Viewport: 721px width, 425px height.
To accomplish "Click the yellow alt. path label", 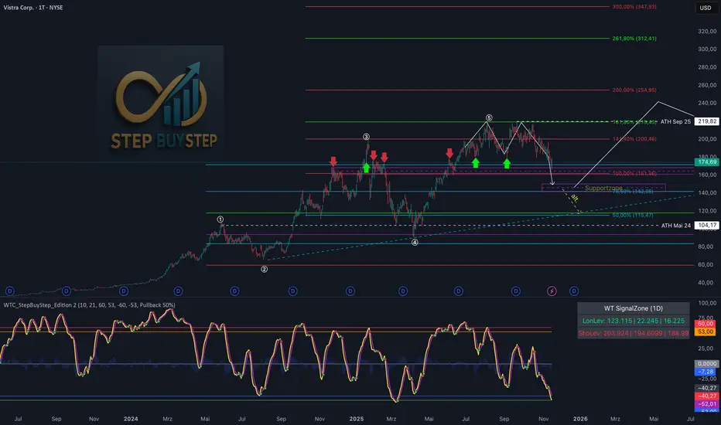I will point(574,198).
